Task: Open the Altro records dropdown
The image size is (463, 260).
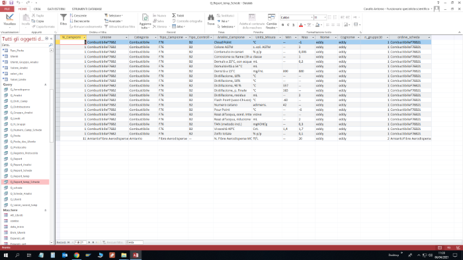Action: (x=179, y=26)
